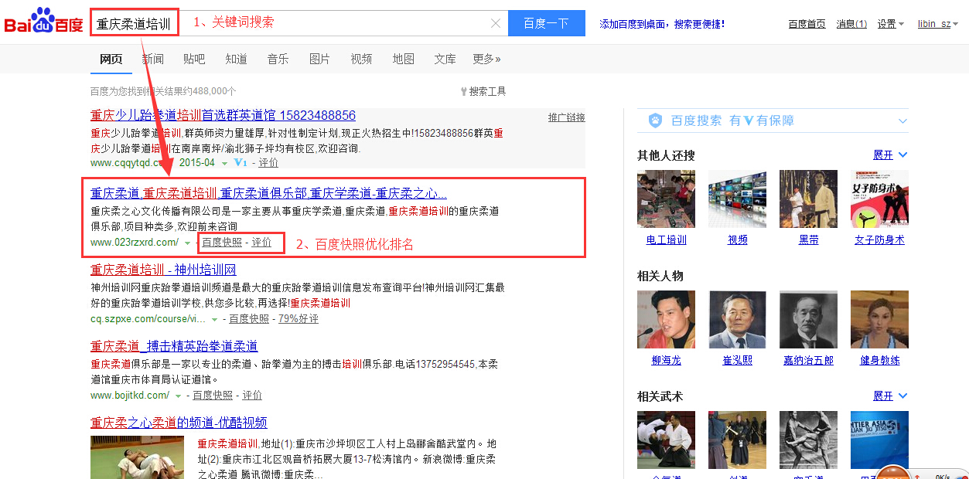The height and width of the screenshot is (479, 969).
Task: Open the libin_sz account dropdown
Action: click(937, 24)
